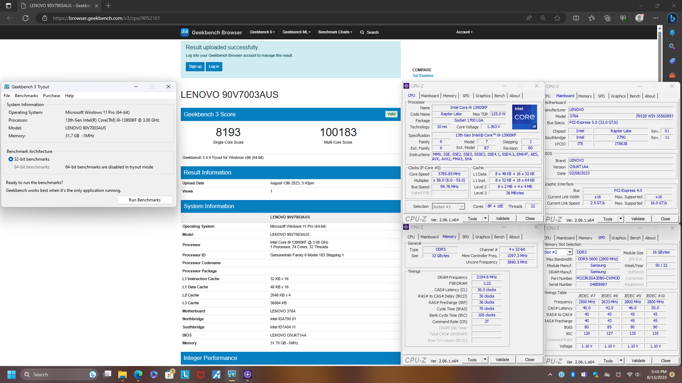
Task: Open Geekbench ML dropdown menu
Action: (297, 32)
